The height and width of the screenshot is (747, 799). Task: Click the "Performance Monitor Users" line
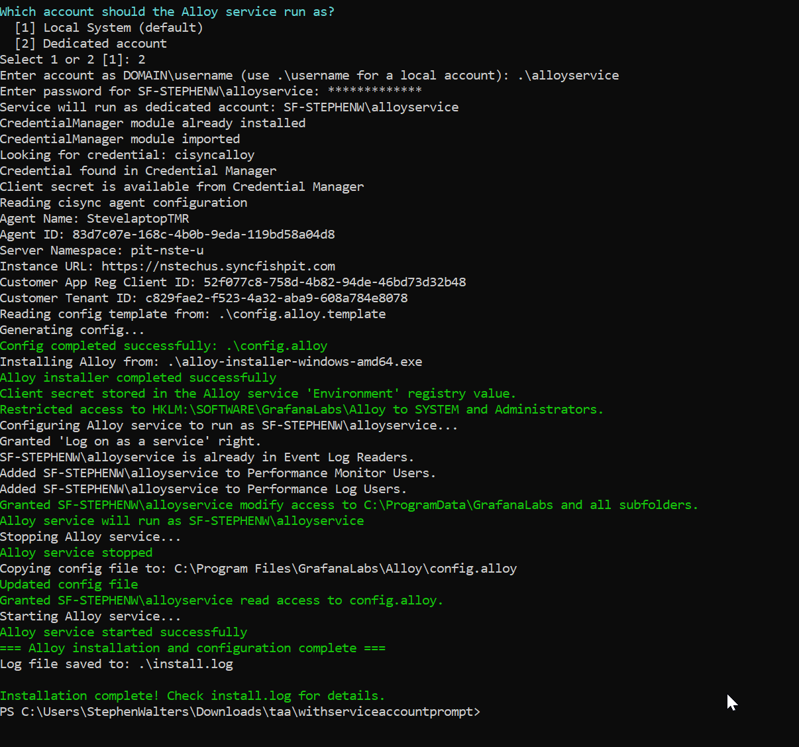coord(219,473)
